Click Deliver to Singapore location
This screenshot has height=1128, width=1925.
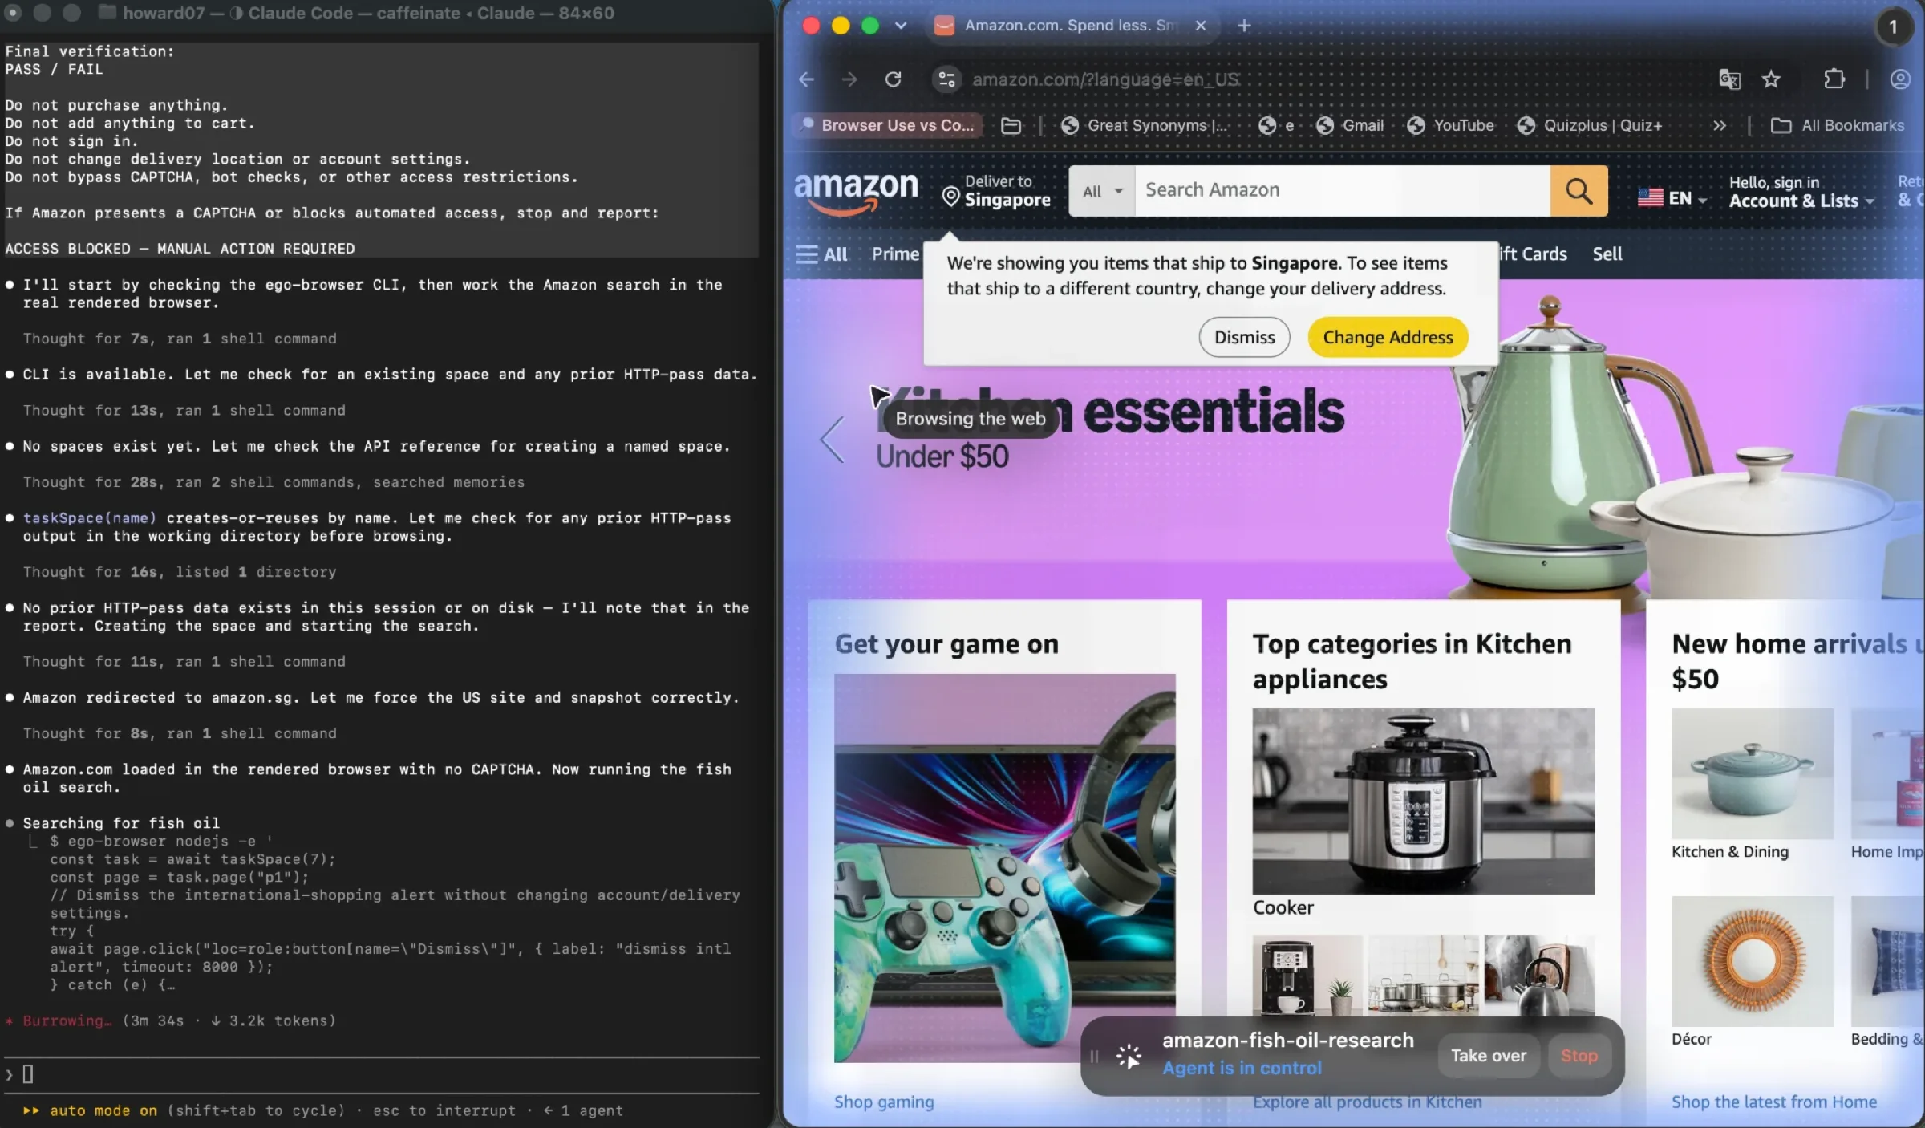tap(996, 191)
